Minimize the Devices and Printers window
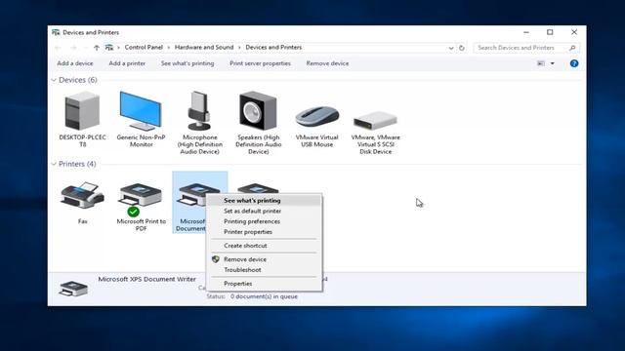This screenshot has width=625, height=351. (526, 32)
